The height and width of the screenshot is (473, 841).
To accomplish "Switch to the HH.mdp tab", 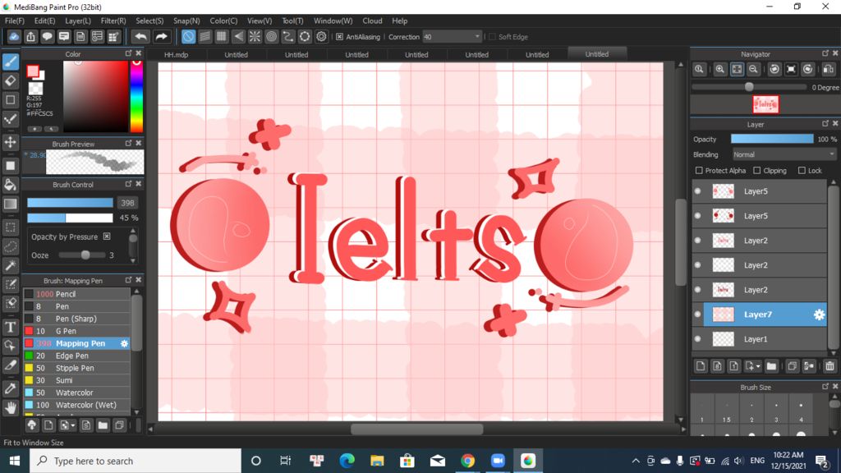I will 176,55.
